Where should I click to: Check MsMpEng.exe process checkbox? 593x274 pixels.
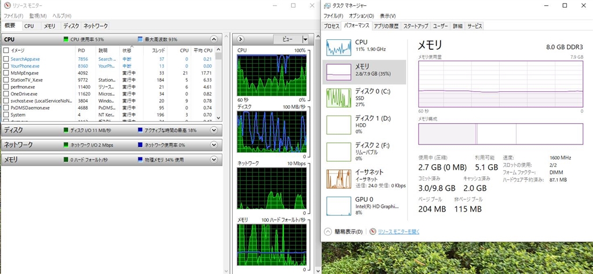[6, 73]
